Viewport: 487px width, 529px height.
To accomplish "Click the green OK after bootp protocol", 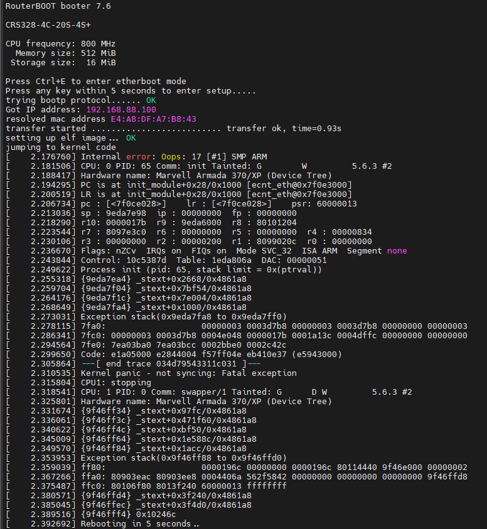I will [x=151, y=100].
